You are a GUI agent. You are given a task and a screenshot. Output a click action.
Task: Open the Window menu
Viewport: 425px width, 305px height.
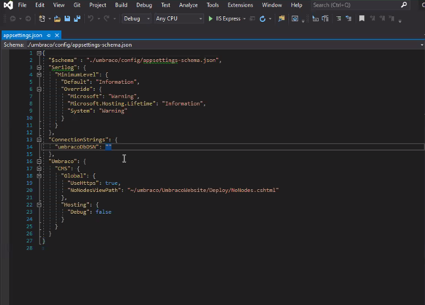272,5
